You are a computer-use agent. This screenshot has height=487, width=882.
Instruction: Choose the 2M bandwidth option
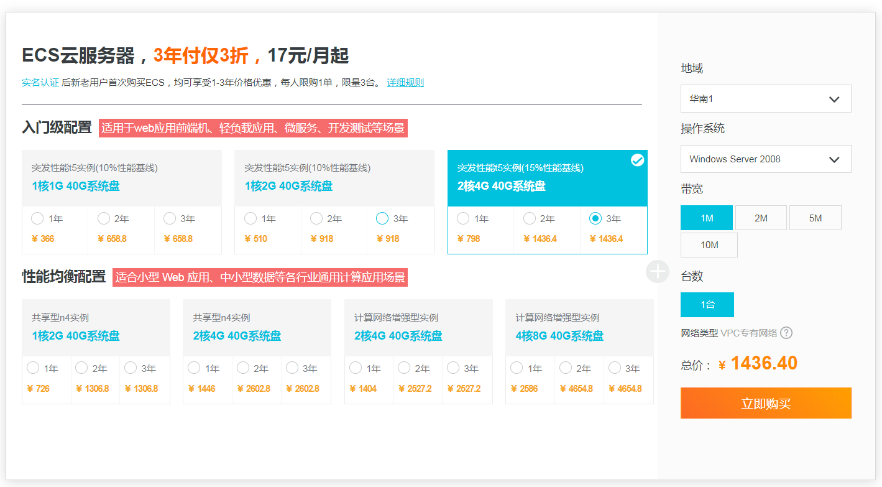click(761, 218)
